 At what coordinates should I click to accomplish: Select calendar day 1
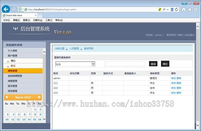coord(35,109)
